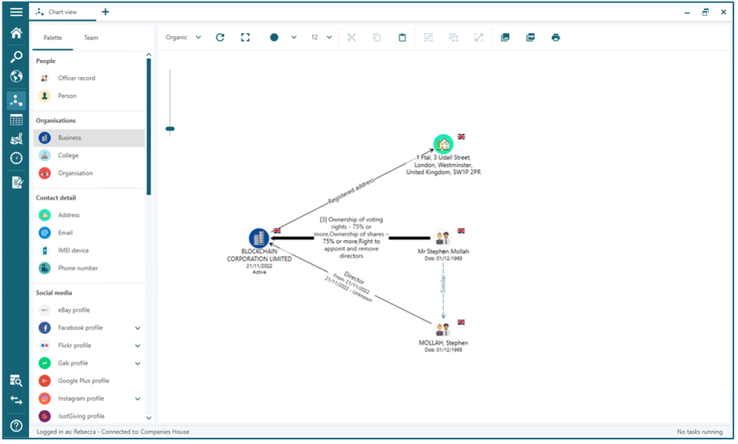Print the chart

(556, 37)
